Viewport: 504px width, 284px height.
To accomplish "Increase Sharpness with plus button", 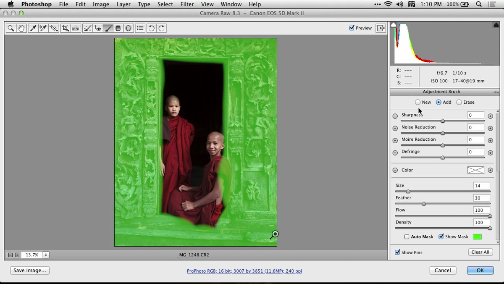I will tap(490, 116).
